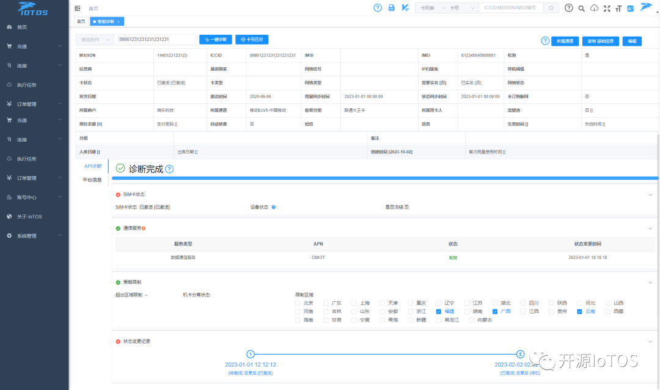Click the 一键诊断 button
Viewport: 660px width, 390px height.
point(216,39)
